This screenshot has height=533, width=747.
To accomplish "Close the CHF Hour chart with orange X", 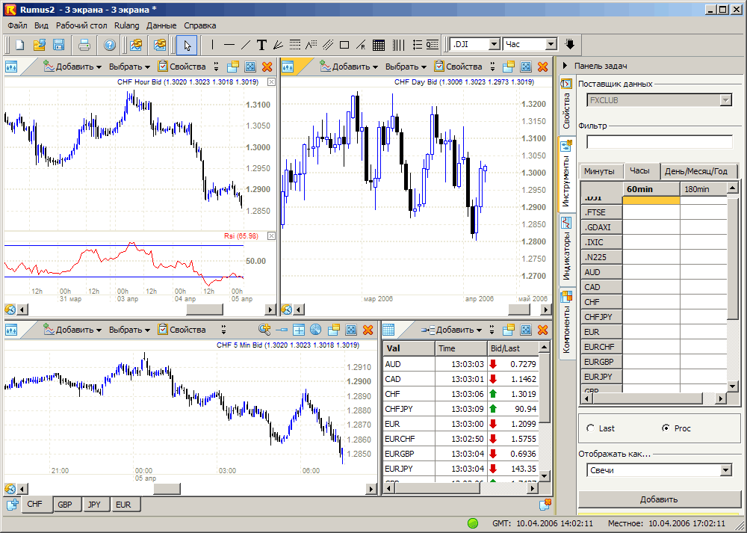I will (267, 67).
